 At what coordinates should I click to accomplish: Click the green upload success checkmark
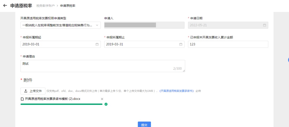(106, 104)
